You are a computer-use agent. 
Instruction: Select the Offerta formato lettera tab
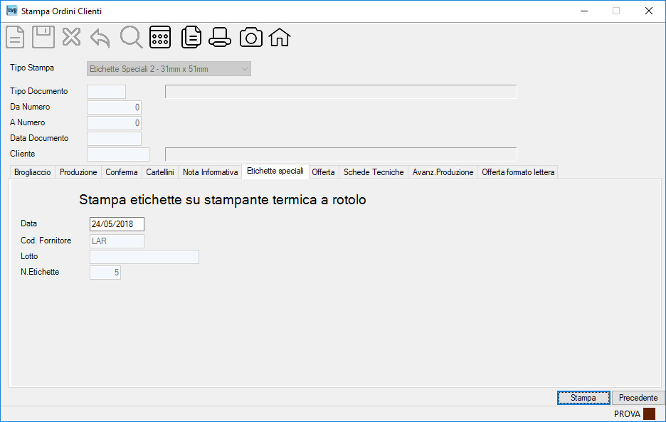point(518,172)
